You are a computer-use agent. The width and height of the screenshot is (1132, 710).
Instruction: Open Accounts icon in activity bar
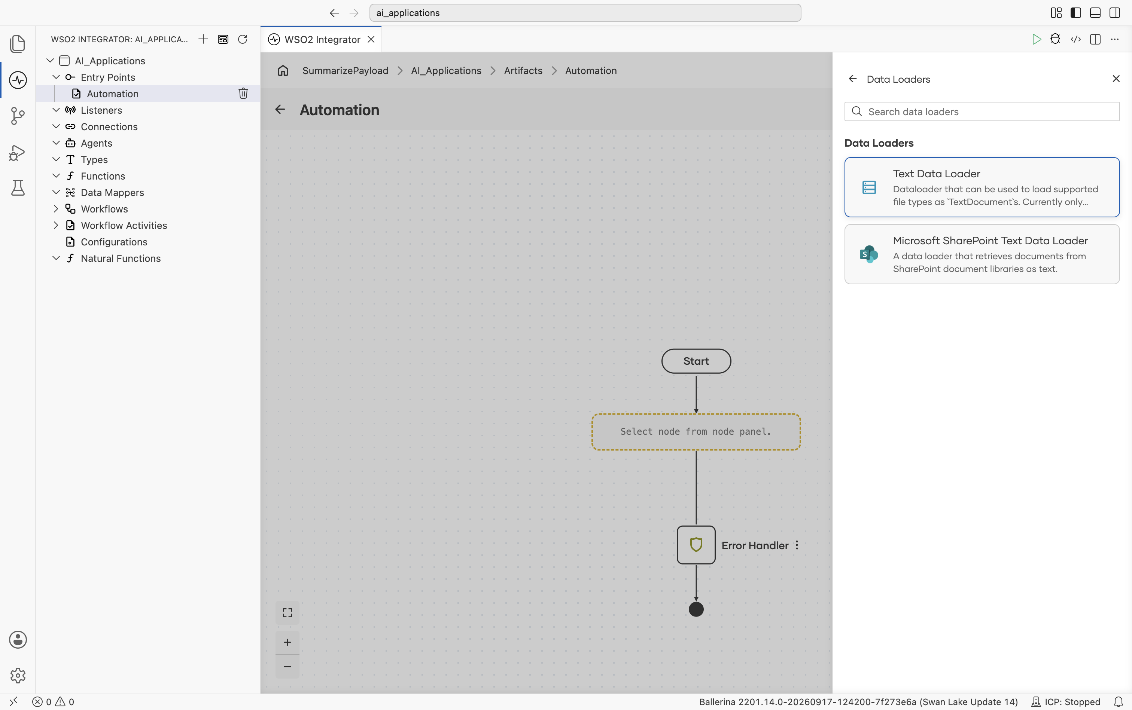(18, 640)
